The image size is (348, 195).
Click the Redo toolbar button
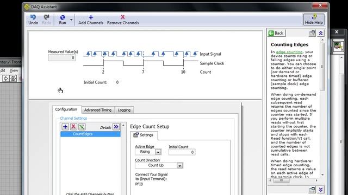[46, 19]
